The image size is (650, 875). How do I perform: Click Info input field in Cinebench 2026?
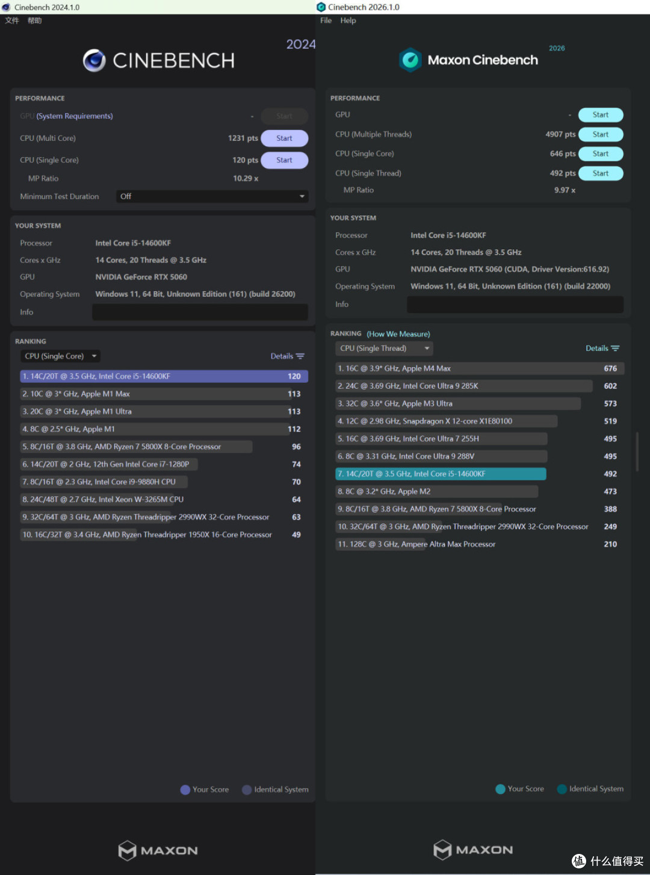515,305
